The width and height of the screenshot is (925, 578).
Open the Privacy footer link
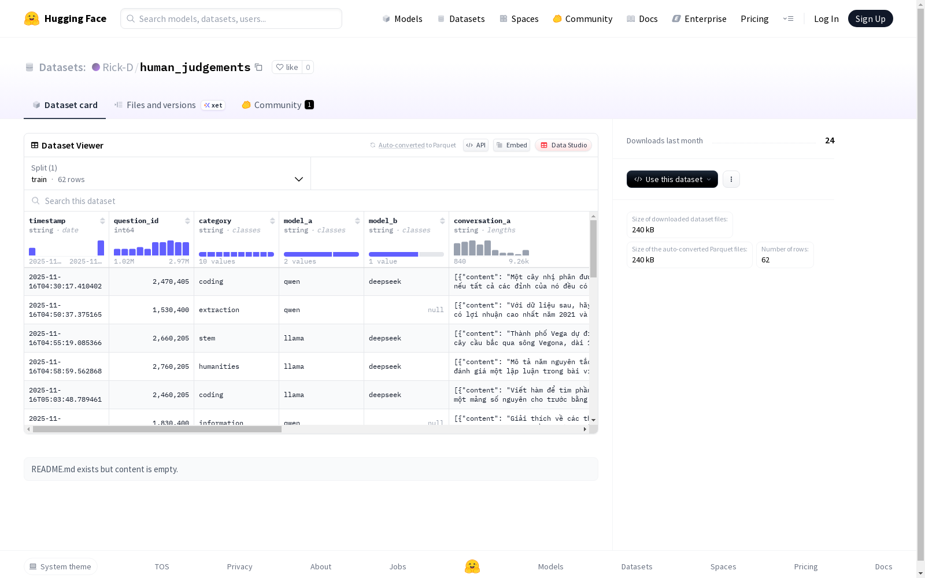coord(240,566)
